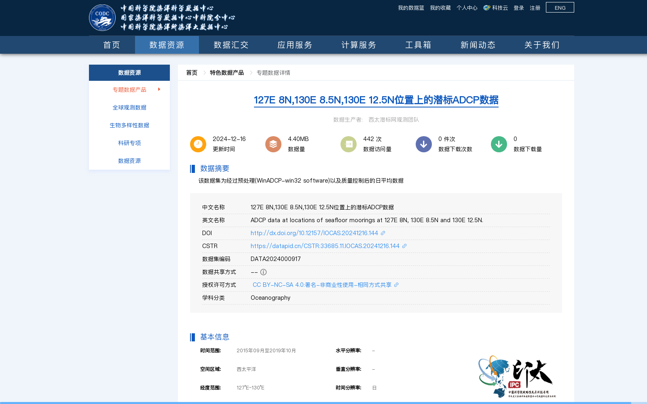Open 新闻动态 navigation tab
This screenshot has height=404, width=647.
tap(478, 45)
